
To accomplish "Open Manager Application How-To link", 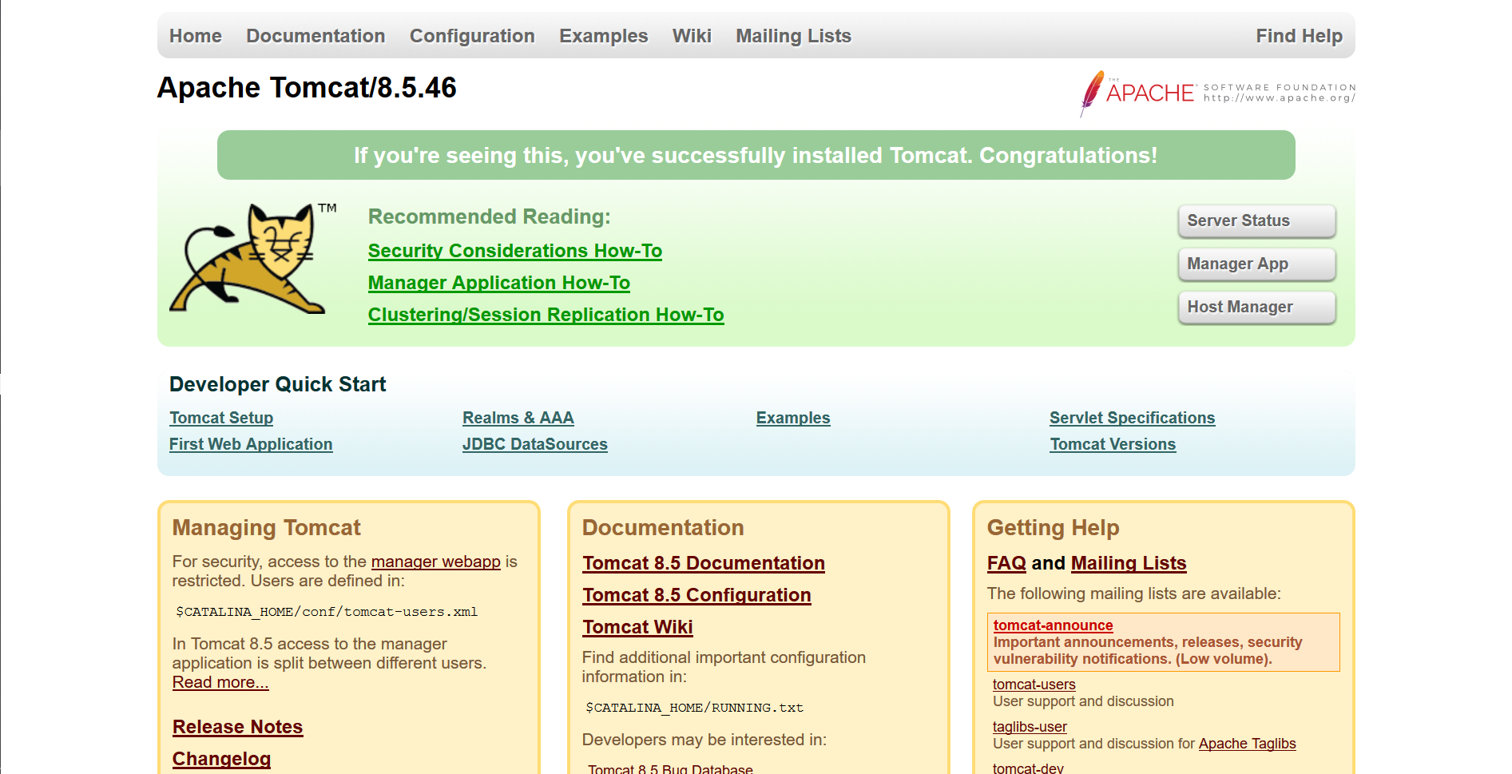I will 499,283.
